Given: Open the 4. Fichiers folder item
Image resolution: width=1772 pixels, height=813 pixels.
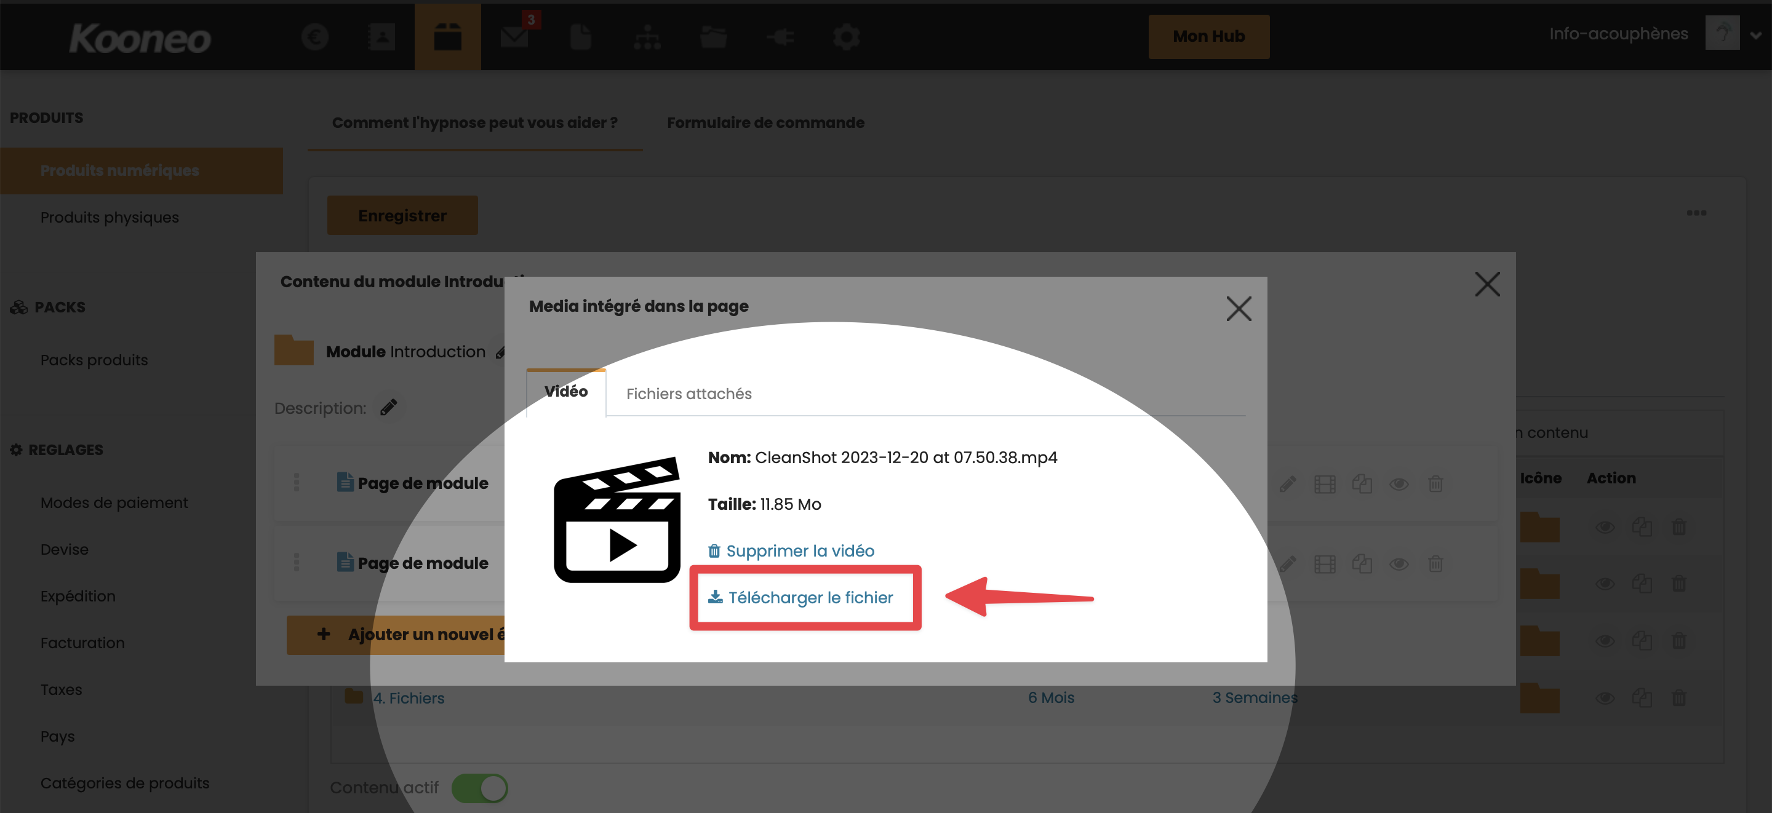Looking at the screenshot, I should (x=409, y=697).
